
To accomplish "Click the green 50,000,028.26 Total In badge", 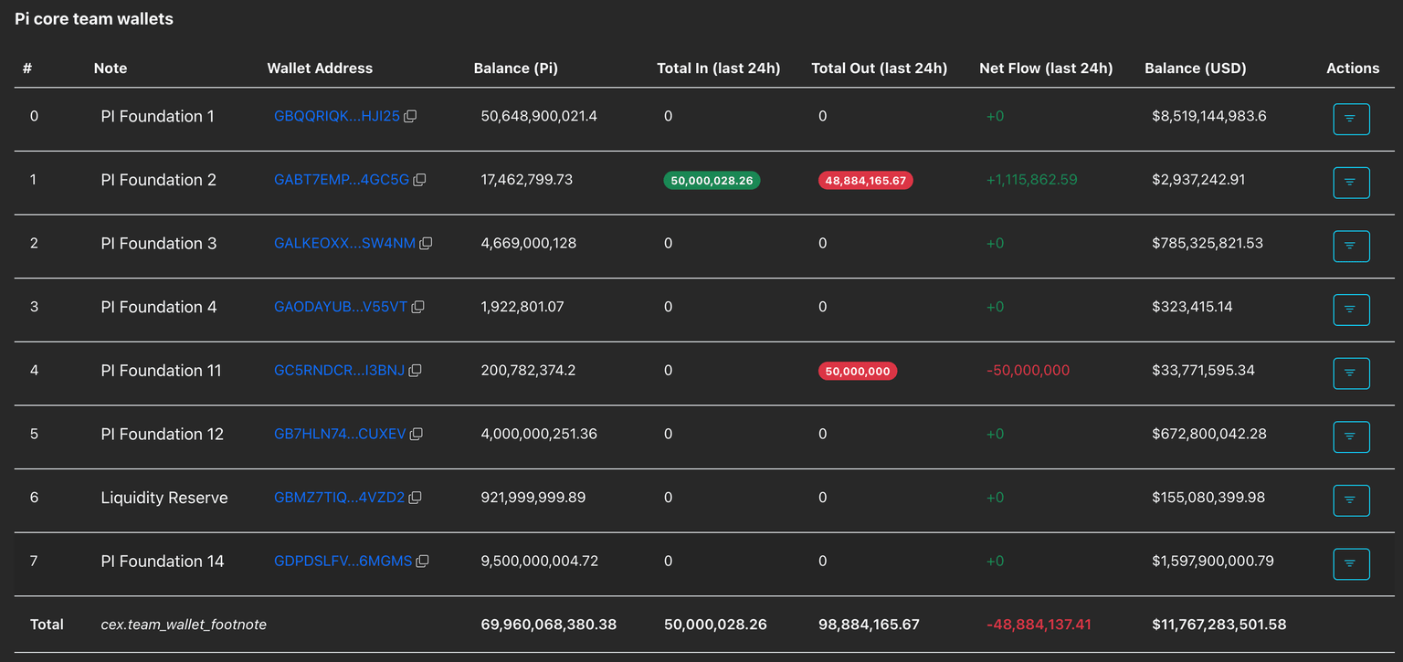I will 712,181.
